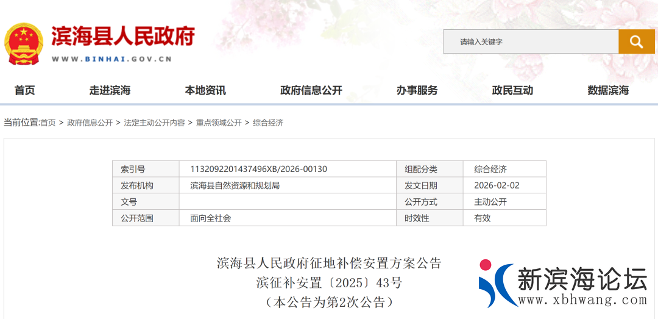The image size is (658, 319).
Task: Click the 综合经济 breadcrumb link
Action: pyautogui.click(x=268, y=123)
